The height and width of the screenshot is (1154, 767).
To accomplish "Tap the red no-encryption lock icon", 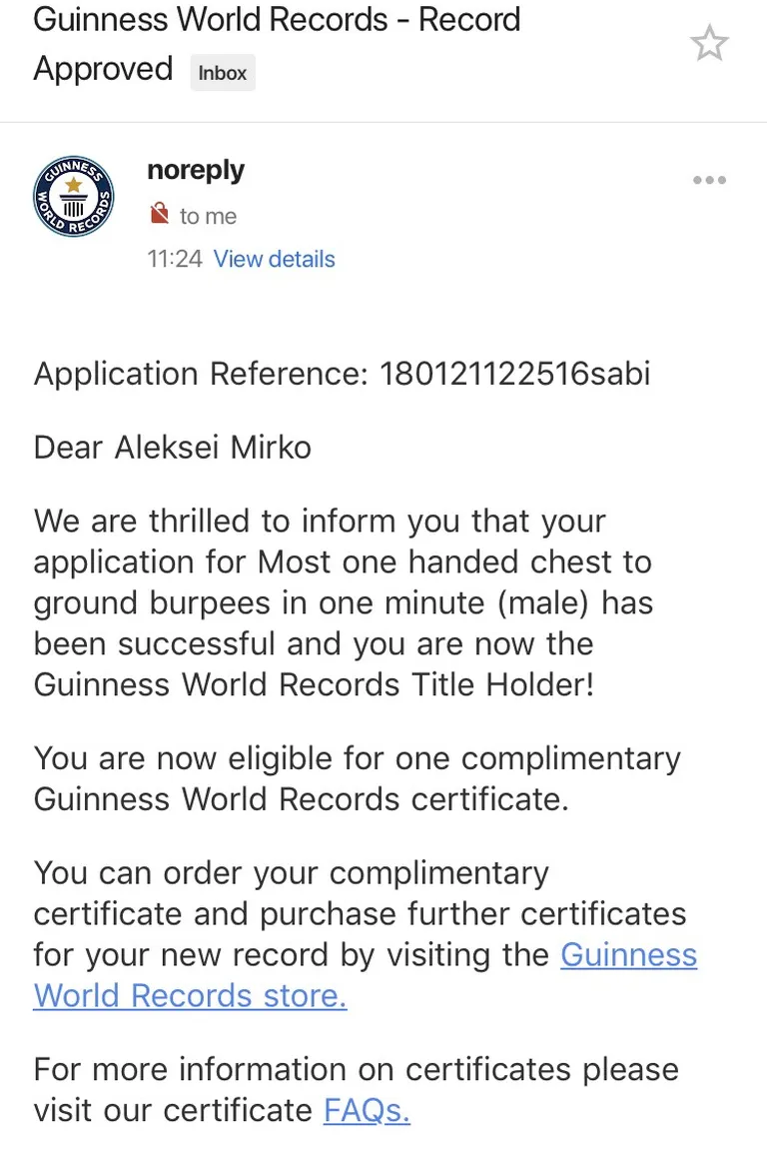I will point(160,214).
